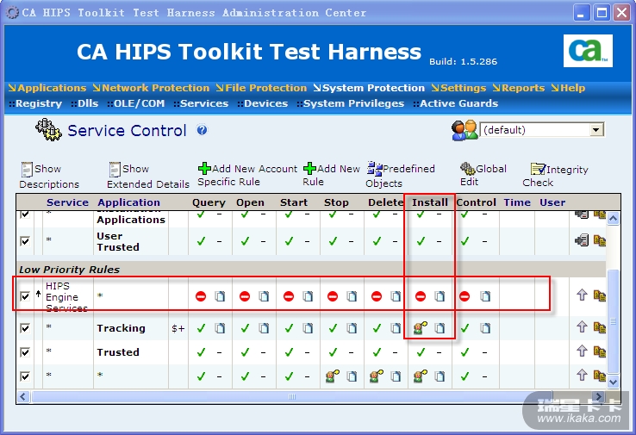Viewport: 636px width, 435px height.
Task: Click the HIPS Engine Services service name
Action: 66,297
